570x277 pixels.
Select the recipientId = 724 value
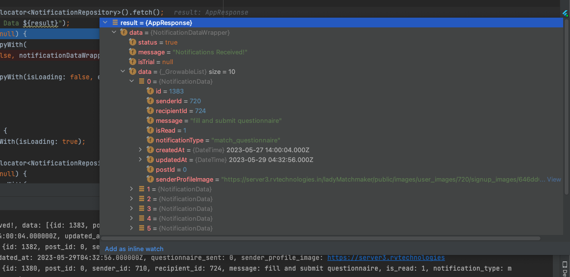[200, 111]
